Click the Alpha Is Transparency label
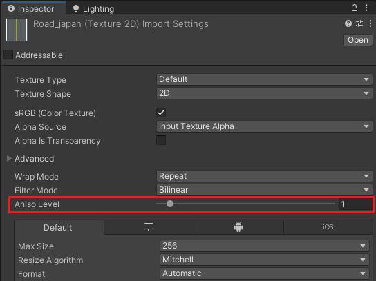The height and width of the screenshot is (281, 376). [x=57, y=141]
